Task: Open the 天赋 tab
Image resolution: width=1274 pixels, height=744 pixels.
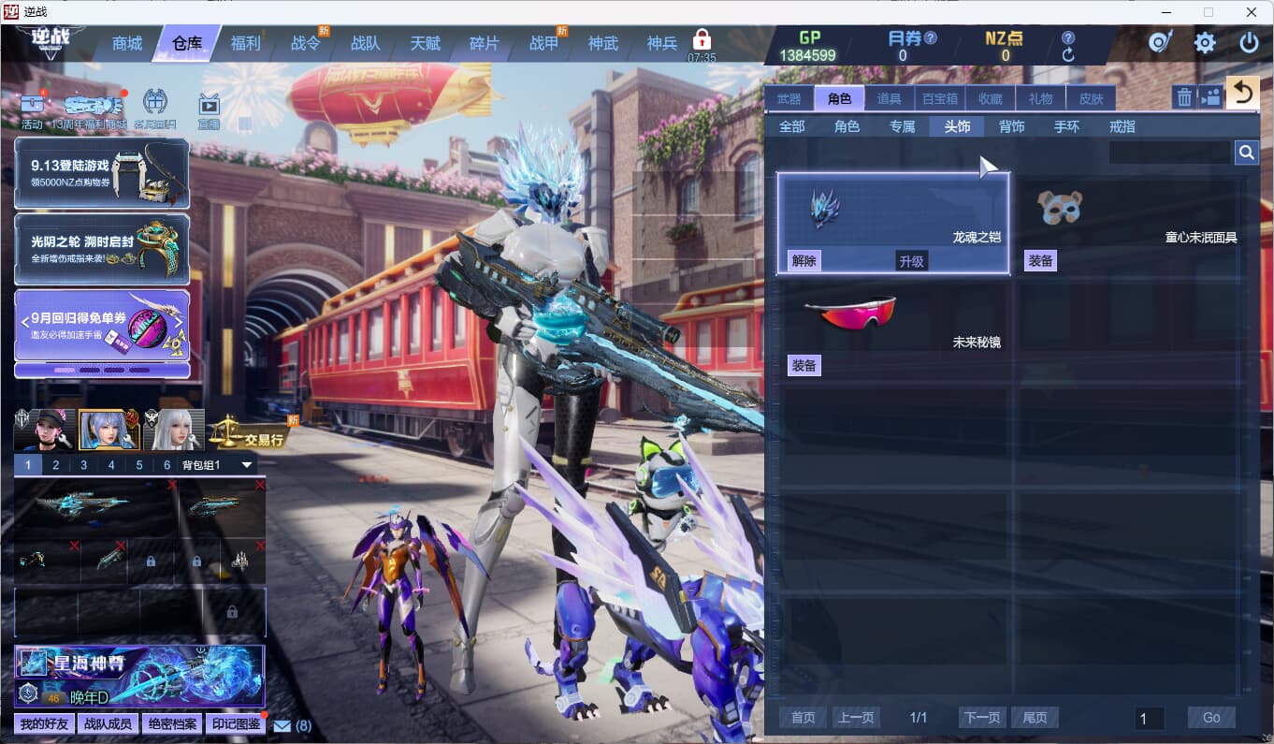Action: 425,43
